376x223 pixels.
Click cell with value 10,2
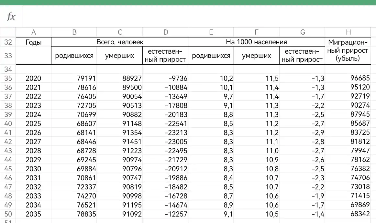211,78
